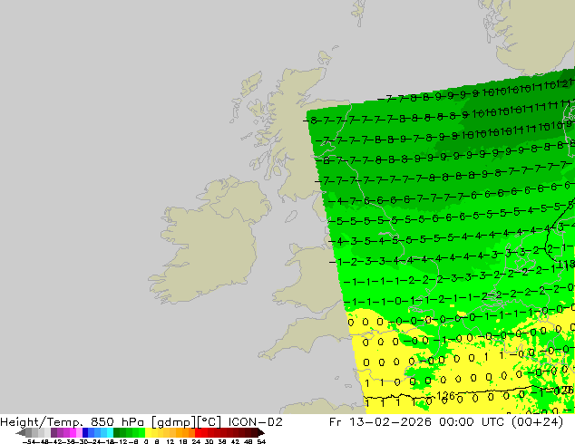The height and width of the screenshot is (444, 575).
Task: Click the bright red swatch at legend value 24
Action: coord(198,432)
